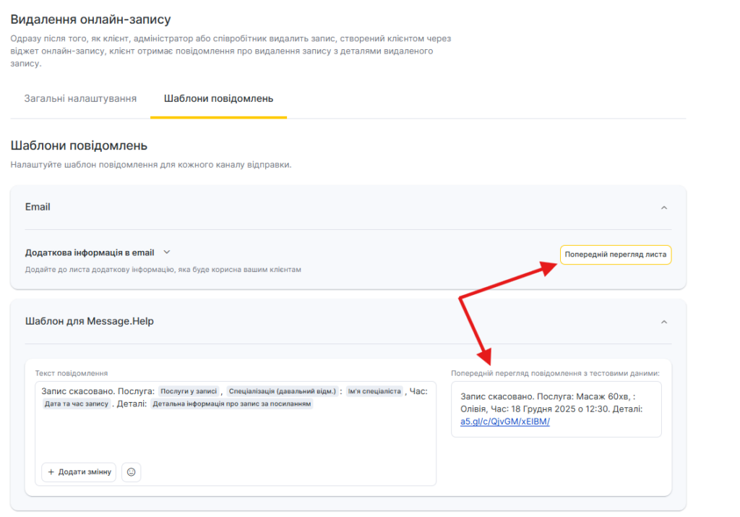Click the 'Дата та час запису' variable chip

pos(76,404)
